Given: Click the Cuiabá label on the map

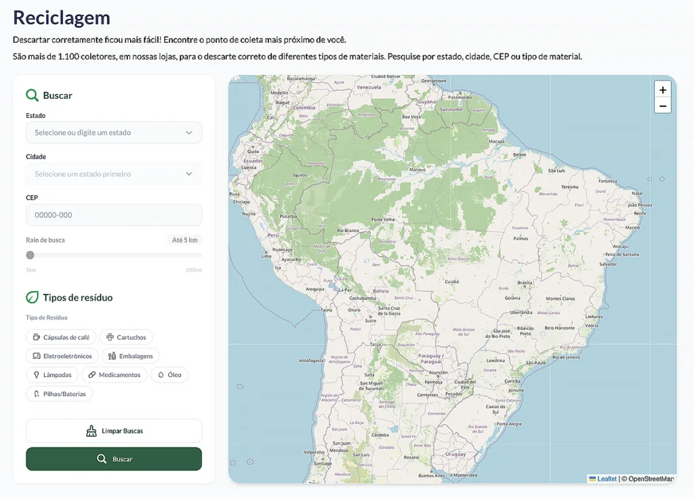Looking at the screenshot, I should [x=452, y=281].
